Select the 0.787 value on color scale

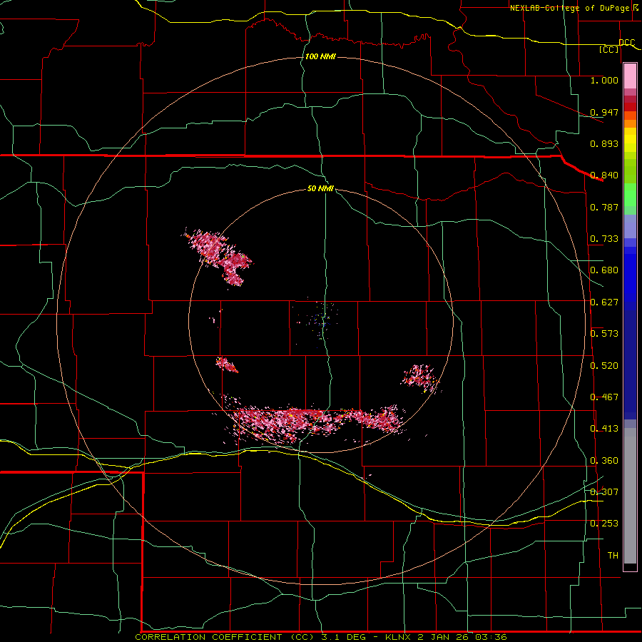click(x=604, y=207)
